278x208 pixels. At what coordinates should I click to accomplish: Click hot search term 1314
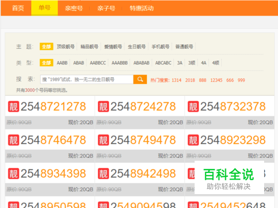[x=176, y=80]
